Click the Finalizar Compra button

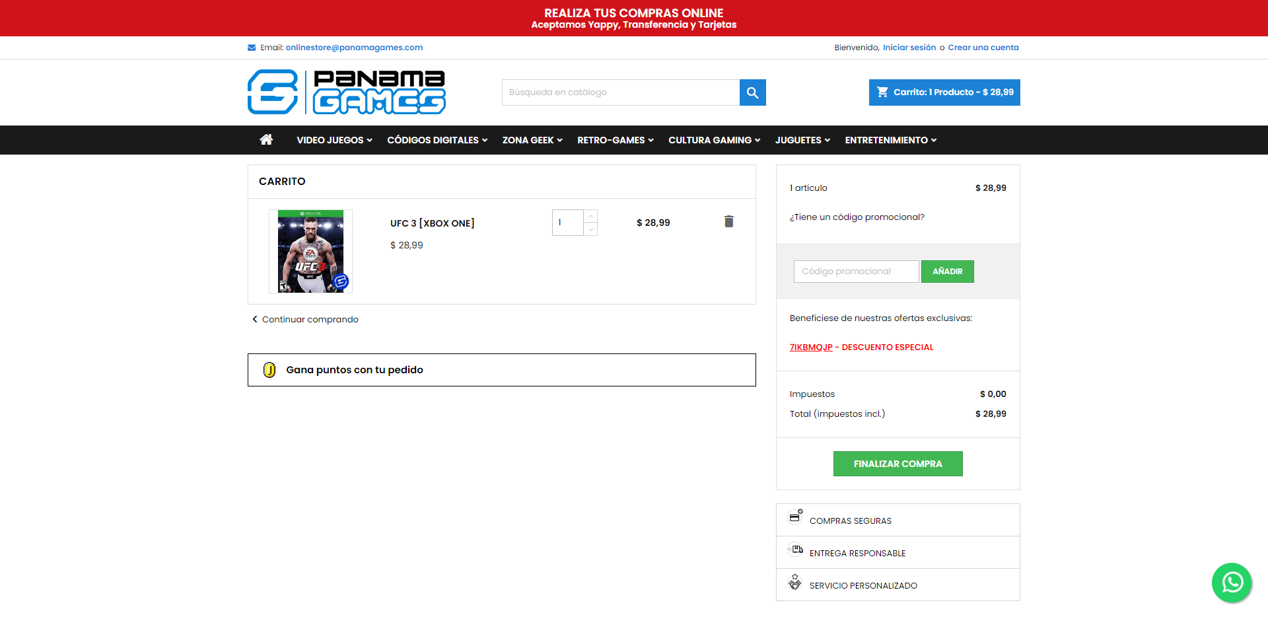point(898,464)
